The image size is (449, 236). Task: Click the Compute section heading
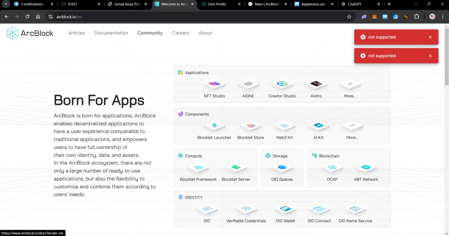pyautogui.click(x=193, y=156)
